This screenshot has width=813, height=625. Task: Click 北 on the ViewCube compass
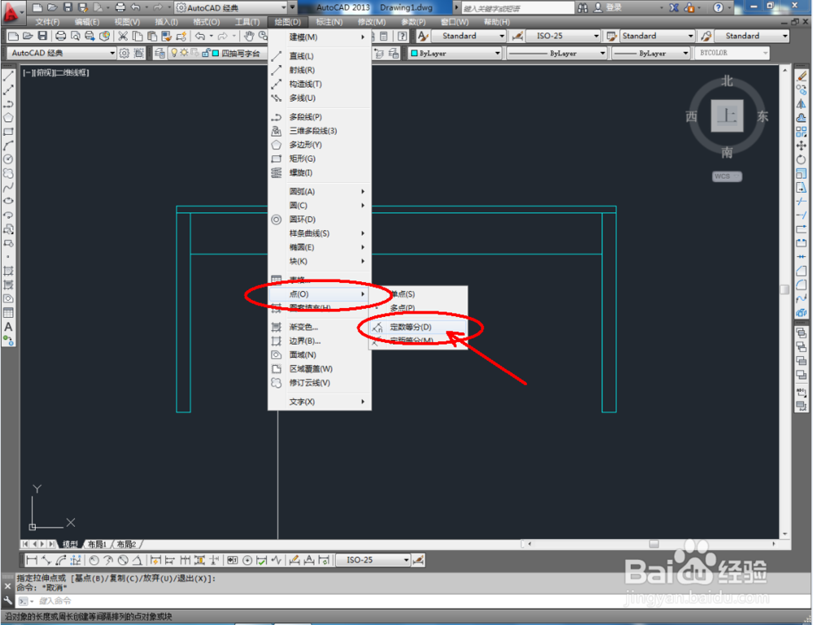click(727, 81)
